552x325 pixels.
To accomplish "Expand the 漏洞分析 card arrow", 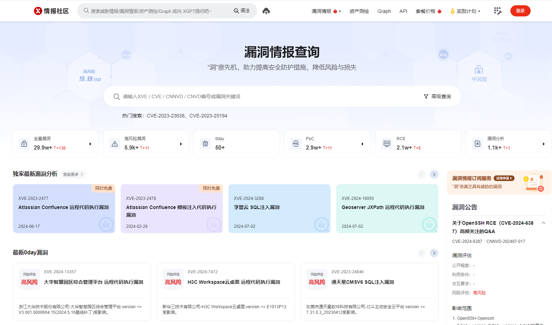I will [x=544, y=144].
